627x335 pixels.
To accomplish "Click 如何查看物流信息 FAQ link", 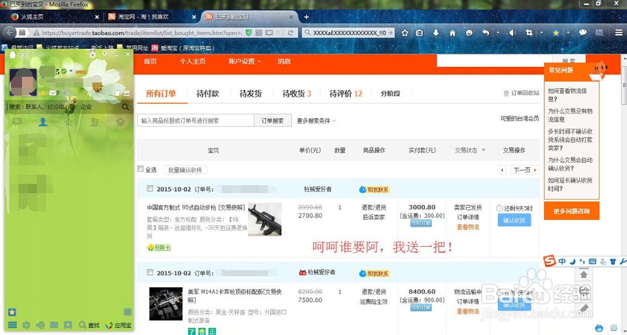I will coord(567,95).
